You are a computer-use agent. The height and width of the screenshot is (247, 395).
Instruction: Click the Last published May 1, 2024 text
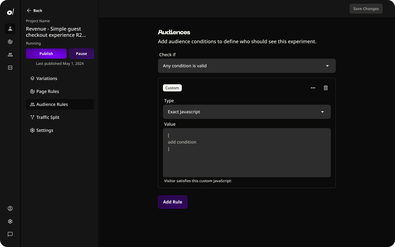click(60, 64)
